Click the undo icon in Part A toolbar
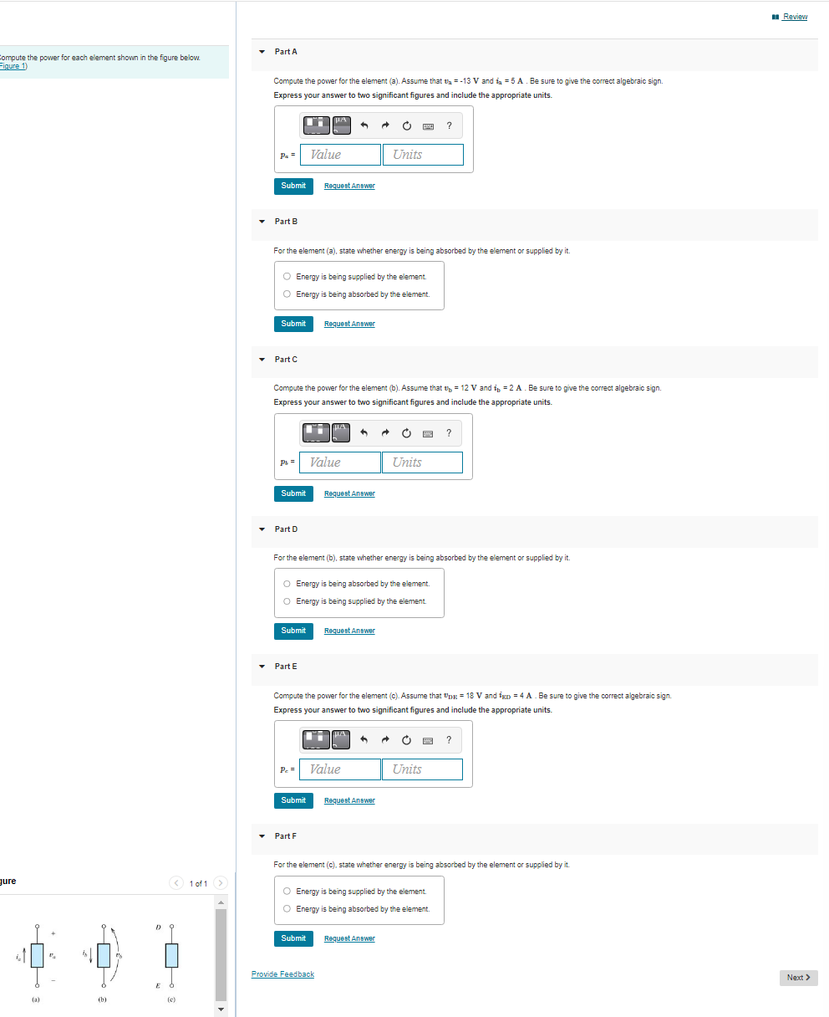The image size is (829, 1017). point(364,125)
